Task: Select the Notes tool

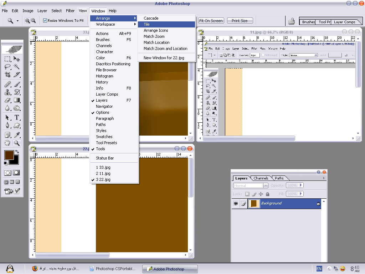Action: click(x=7, y=135)
